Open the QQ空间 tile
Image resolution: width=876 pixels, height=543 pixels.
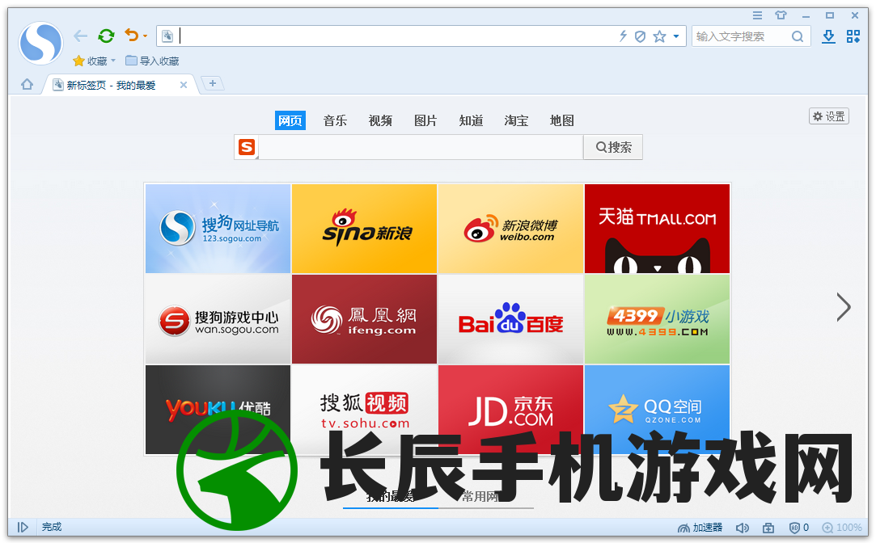(657, 410)
